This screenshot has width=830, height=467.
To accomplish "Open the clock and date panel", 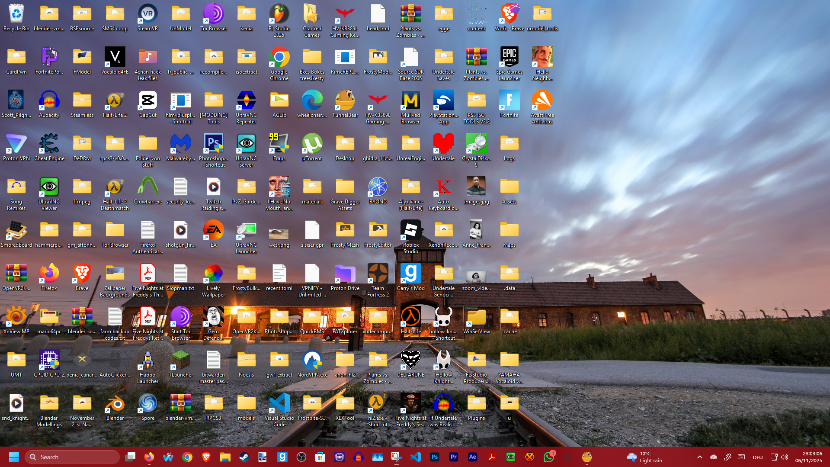I will 808,457.
